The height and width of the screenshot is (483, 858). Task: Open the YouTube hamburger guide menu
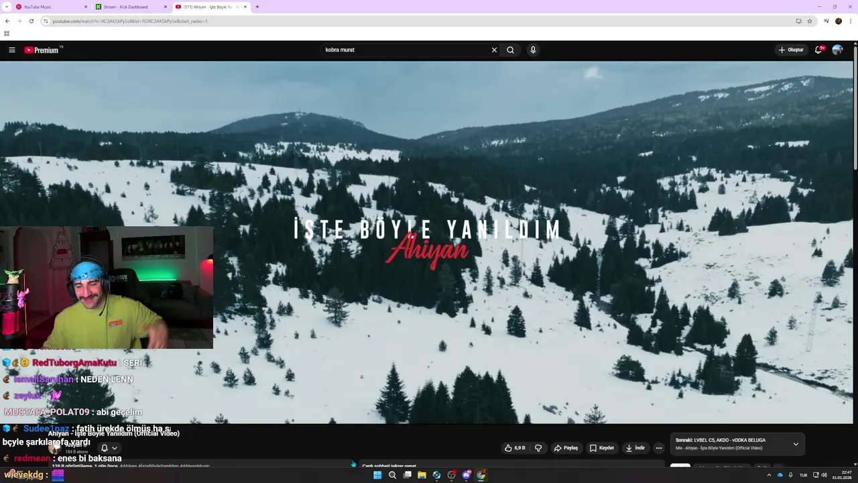[x=11, y=50]
